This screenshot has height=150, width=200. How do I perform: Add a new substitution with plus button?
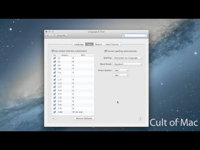pyautogui.click(x=53, y=118)
